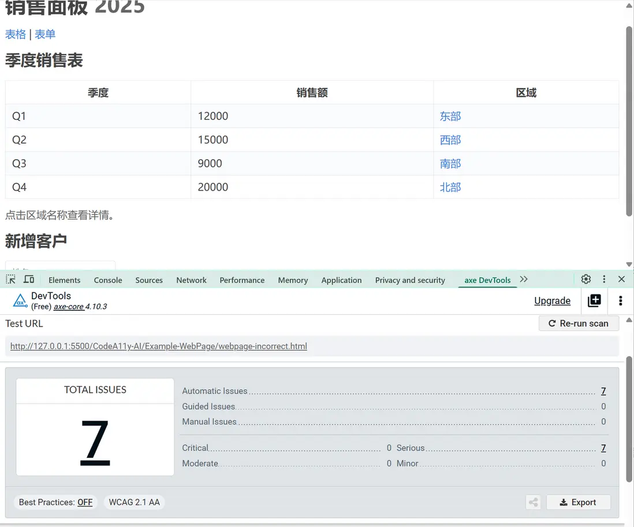Click the webpage vertical scrollbar thumb
Viewport: 634px width, 527px height.
point(629,121)
